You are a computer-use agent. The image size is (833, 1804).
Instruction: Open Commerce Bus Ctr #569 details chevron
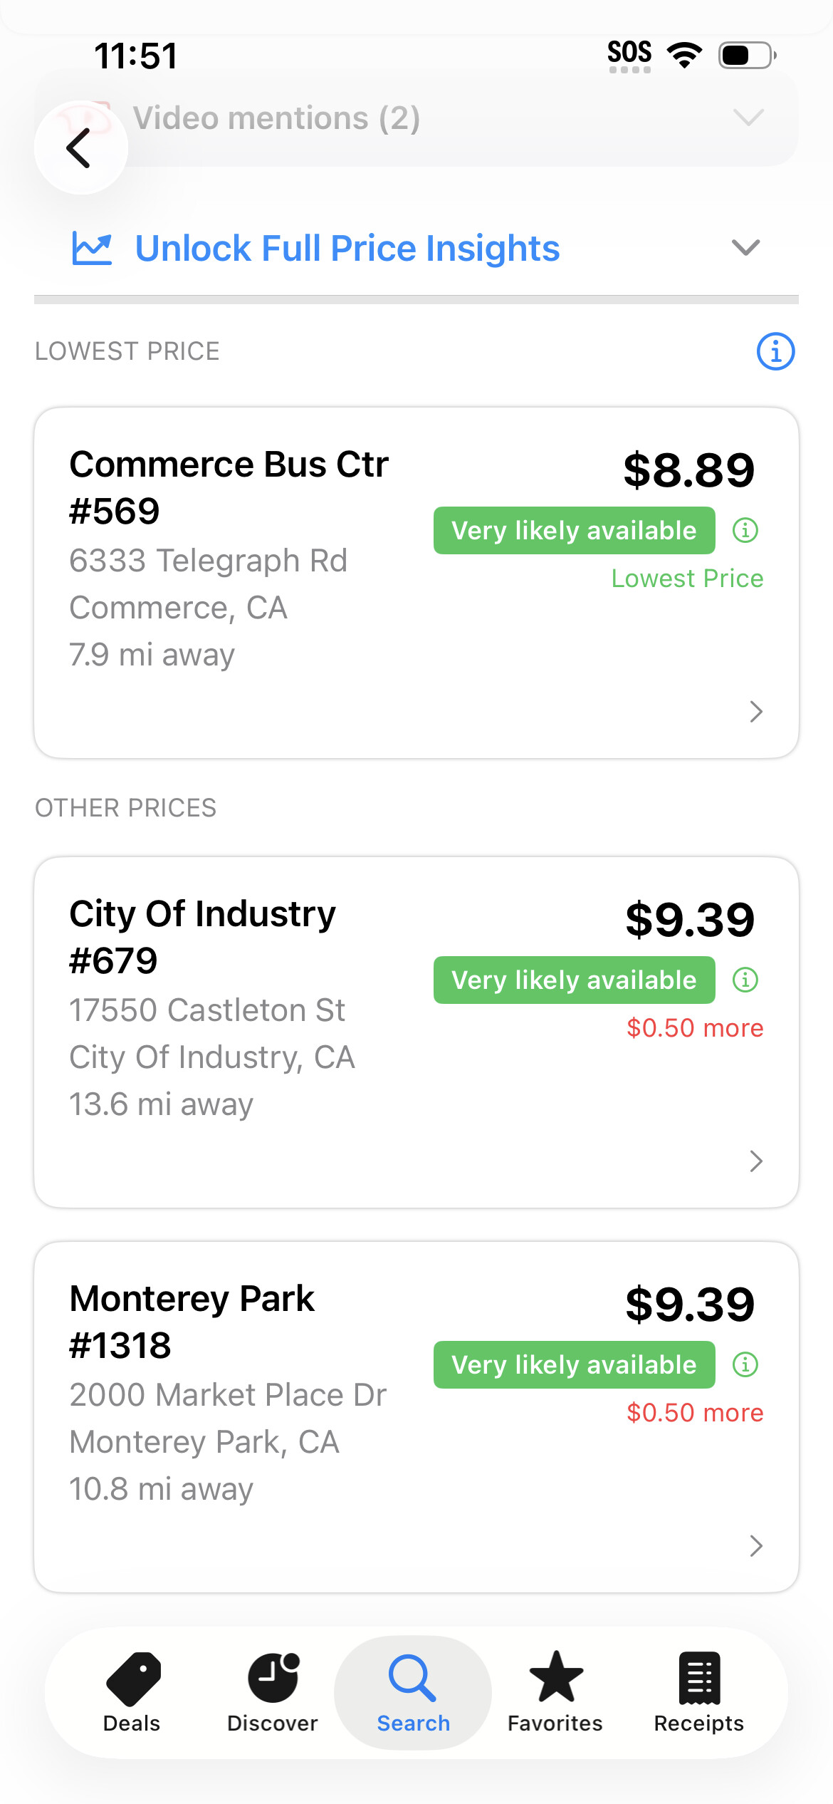(756, 711)
